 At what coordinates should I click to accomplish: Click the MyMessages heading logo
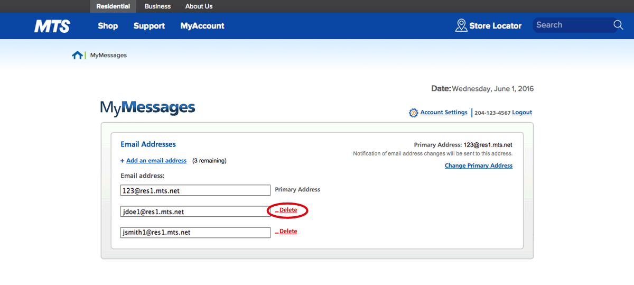[147, 108]
